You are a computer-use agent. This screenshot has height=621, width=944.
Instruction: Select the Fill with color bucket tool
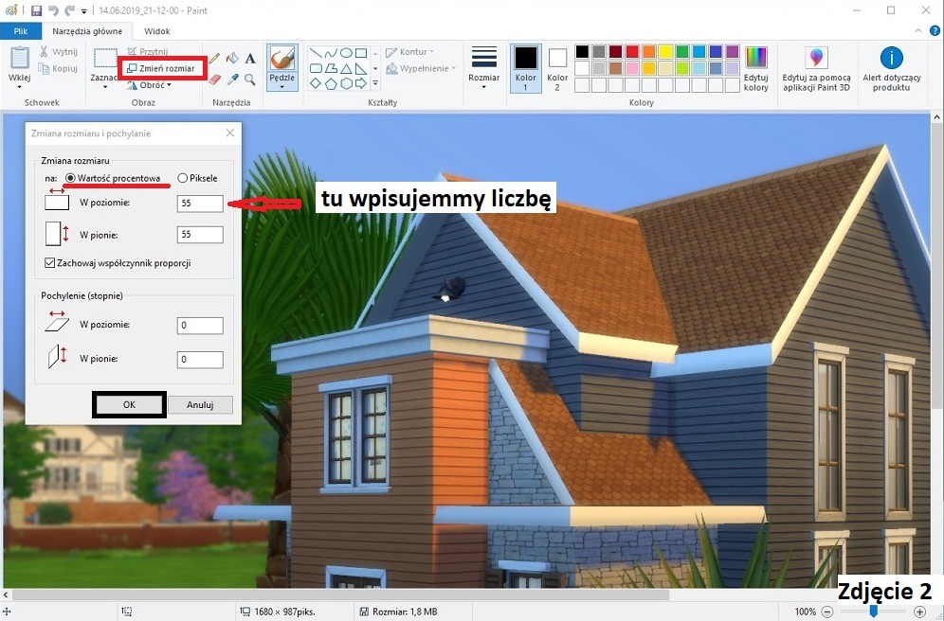point(232,59)
